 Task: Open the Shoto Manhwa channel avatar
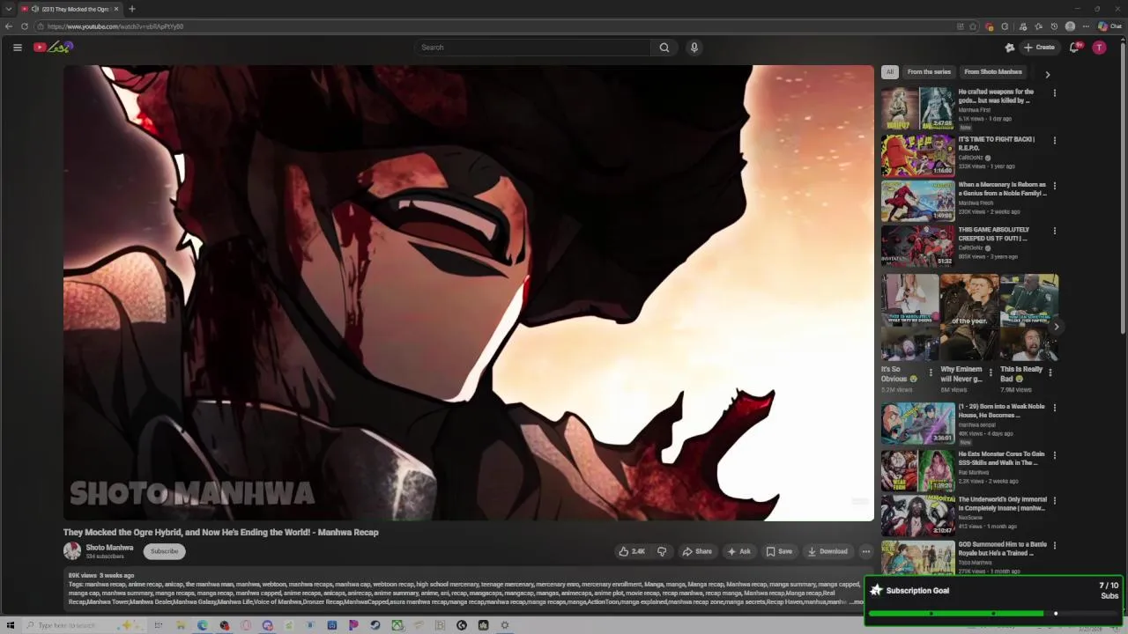coord(72,551)
